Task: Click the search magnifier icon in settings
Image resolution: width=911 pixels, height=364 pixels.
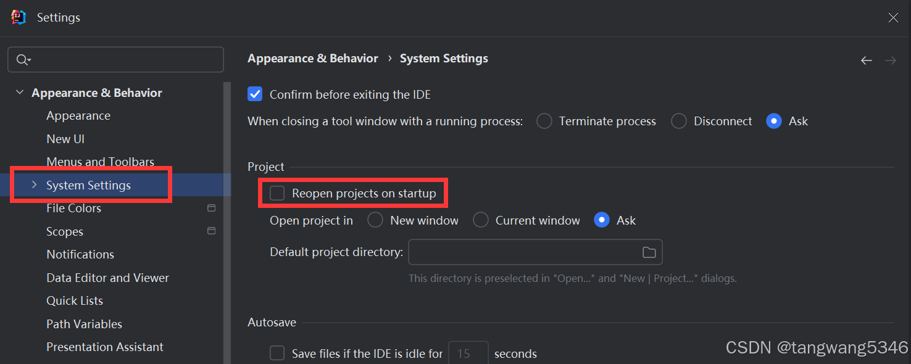Action: point(23,60)
